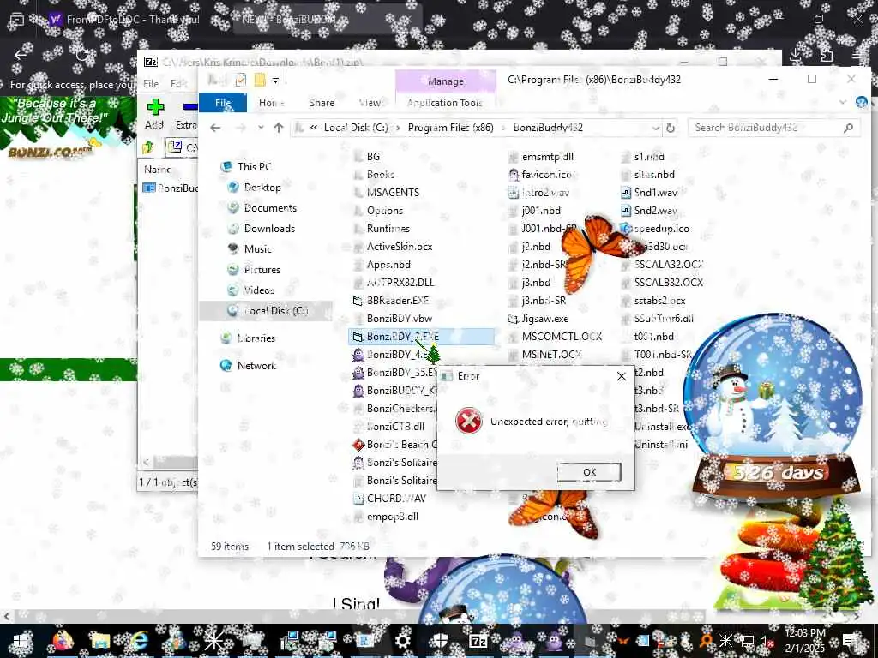Select BonziBDY_4.EXE purple gorilla icon
This screenshot has width=878, height=658.
pyautogui.click(x=358, y=354)
